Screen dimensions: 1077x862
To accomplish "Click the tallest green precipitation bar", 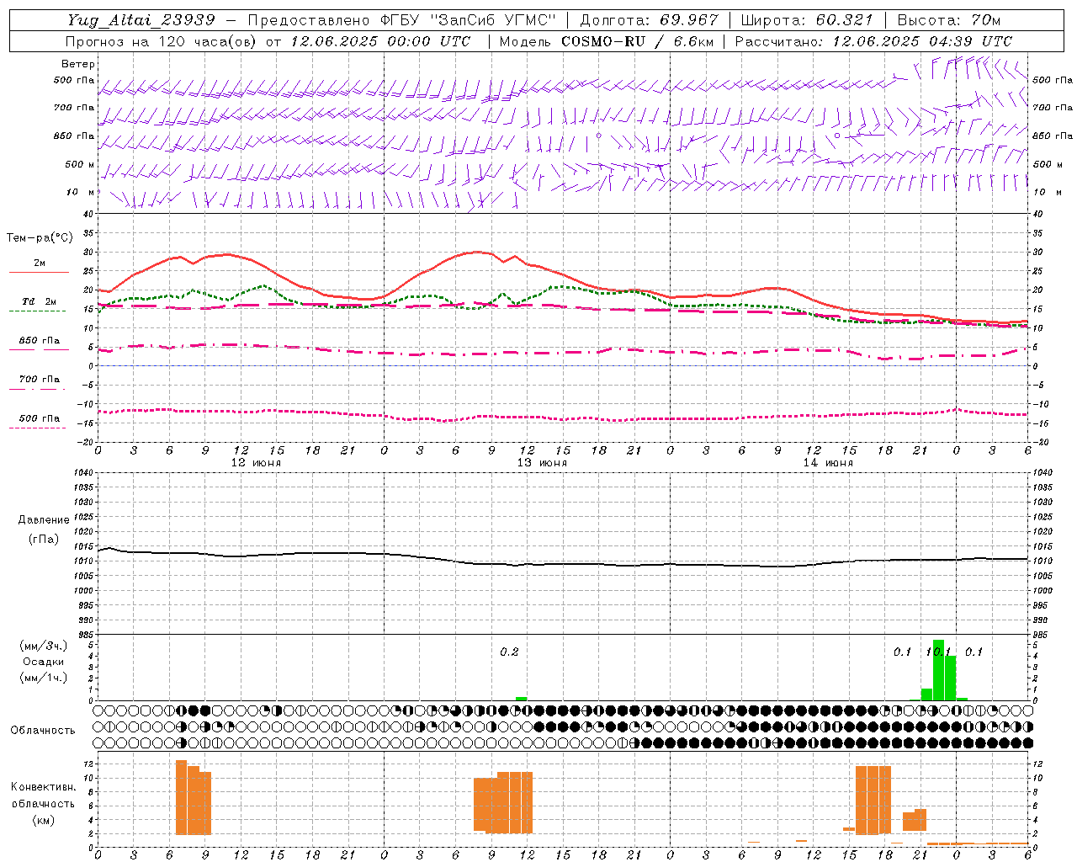I will 938,670.
